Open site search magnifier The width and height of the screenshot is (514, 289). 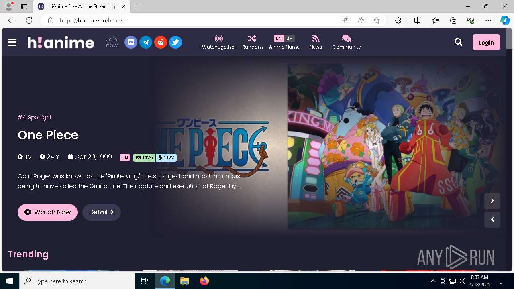point(459,42)
